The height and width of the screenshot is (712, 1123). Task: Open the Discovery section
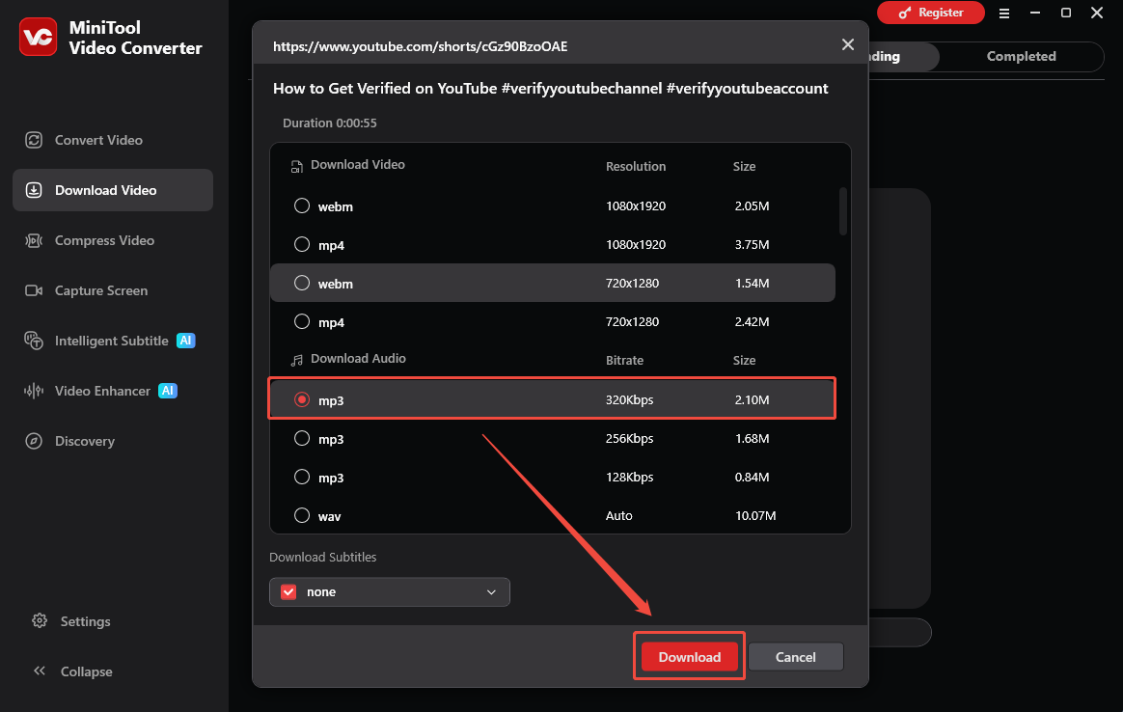(113, 441)
